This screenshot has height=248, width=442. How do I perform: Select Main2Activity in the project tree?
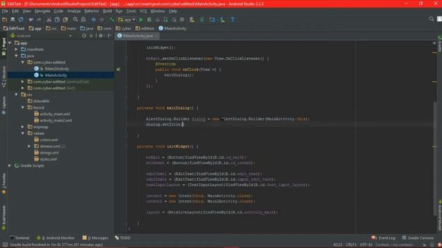57,69
